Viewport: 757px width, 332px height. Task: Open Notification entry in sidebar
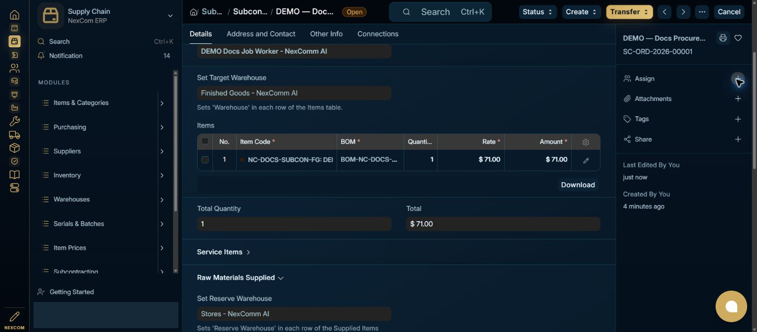click(x=105, y=56)
